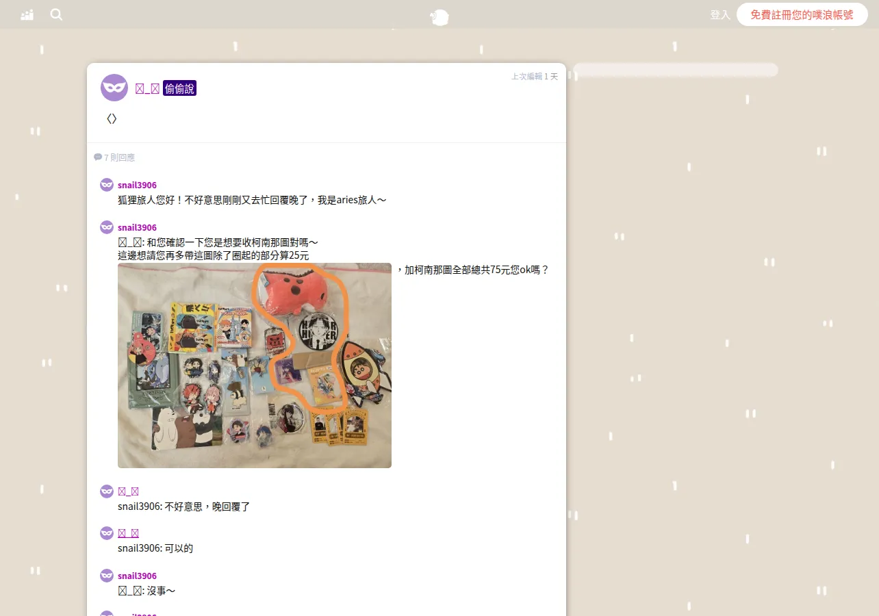
Task: Click the reply snail3906: 可以的
Action: 155,548
